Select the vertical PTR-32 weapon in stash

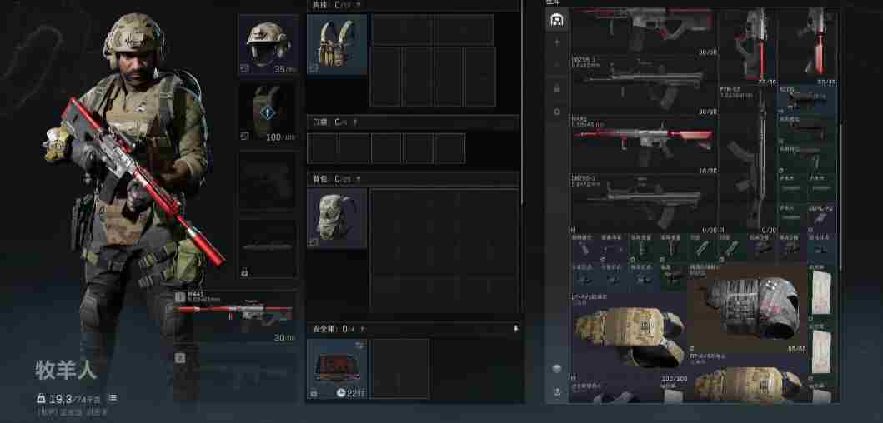(x=748, y=160)
